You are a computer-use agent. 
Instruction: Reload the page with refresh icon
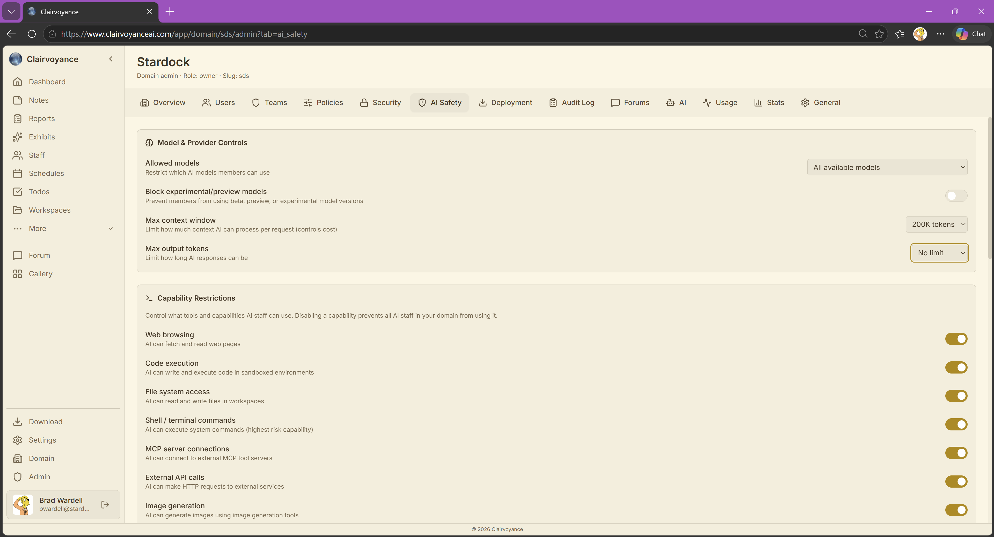pyautogui.click(x=32, y=34)
